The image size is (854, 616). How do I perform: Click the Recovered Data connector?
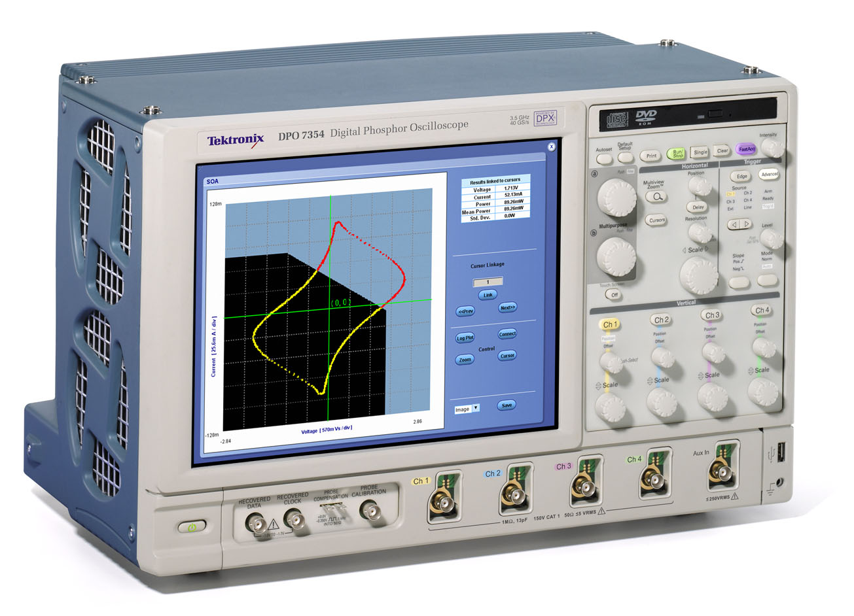[257, 522]
